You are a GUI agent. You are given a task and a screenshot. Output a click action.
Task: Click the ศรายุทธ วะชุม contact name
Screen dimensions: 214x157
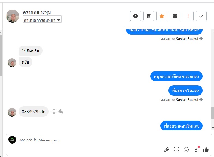click(x=37, y=12)
